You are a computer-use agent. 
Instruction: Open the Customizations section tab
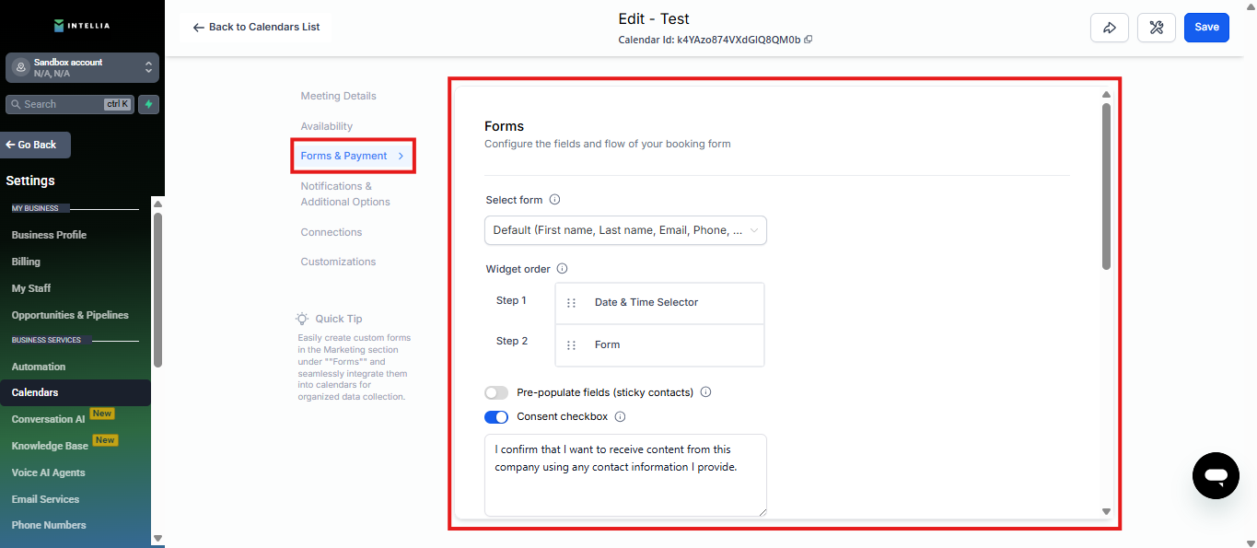pos(338,262)
